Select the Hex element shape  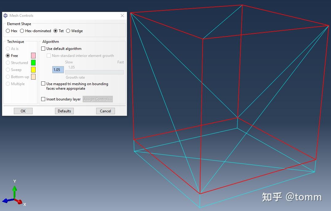tap(7, 31)
